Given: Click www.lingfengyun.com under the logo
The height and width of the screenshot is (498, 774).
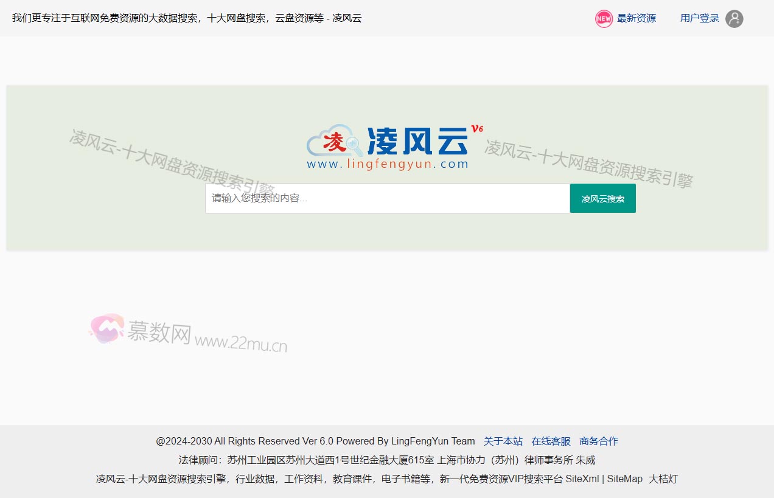Looking at the screenshot, I should (388, 164).
